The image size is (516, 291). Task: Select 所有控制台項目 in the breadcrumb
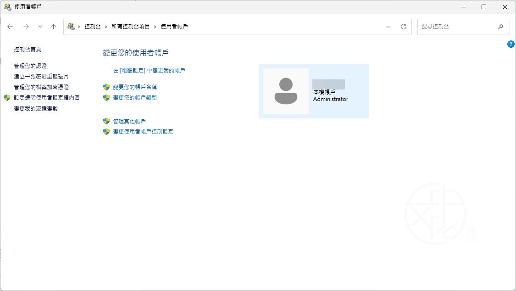pos(130,26)
